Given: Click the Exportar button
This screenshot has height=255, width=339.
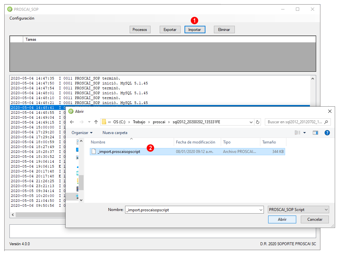Looking at the screenshot, I should (x=170, y=30).
